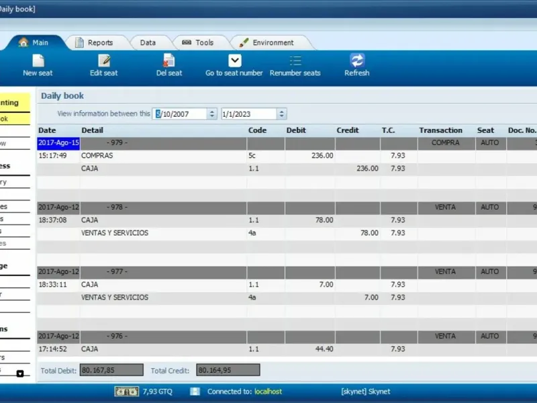Click the localhost connection label

click(268, 392)
